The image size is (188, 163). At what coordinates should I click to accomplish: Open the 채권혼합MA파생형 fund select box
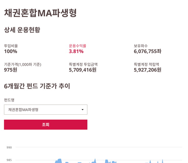[46, 110]
